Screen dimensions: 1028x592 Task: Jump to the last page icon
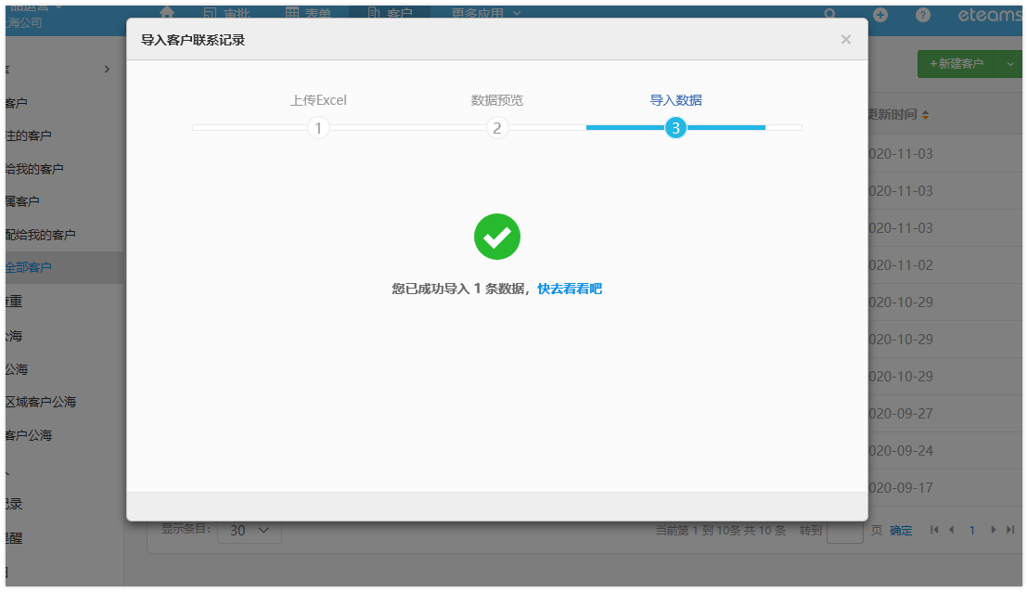(1010, 530)
